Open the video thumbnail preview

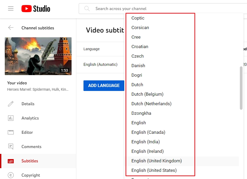point(38,56)
